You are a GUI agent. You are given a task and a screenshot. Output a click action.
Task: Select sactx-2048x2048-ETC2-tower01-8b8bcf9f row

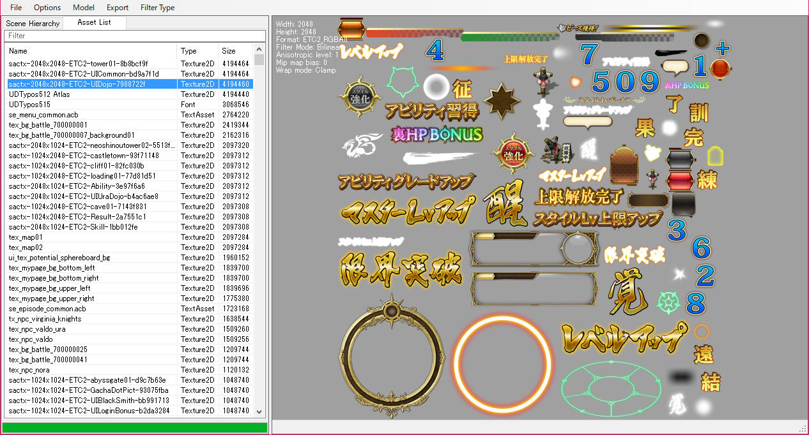(x=130, y=64)
